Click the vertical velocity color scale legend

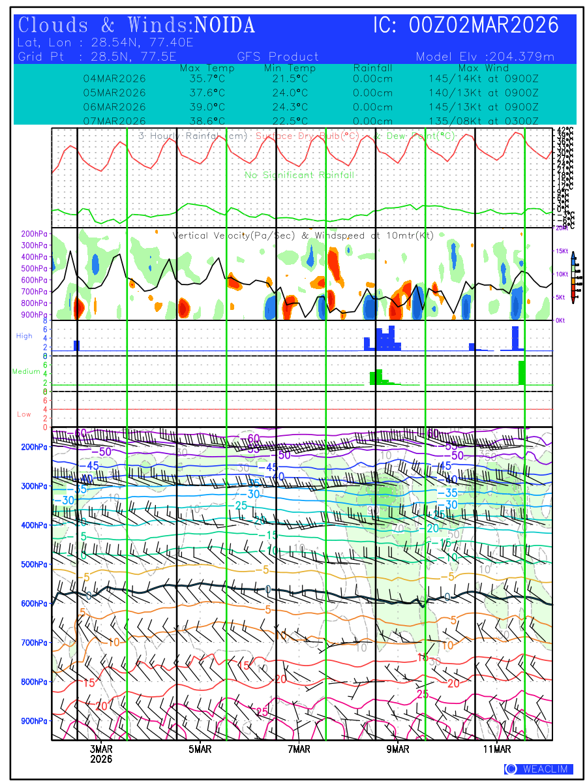pos(573,279)
